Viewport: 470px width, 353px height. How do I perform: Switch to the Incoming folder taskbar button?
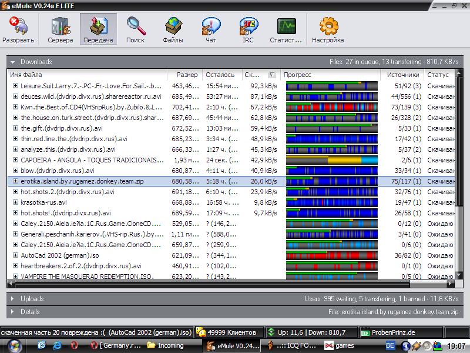166,346
